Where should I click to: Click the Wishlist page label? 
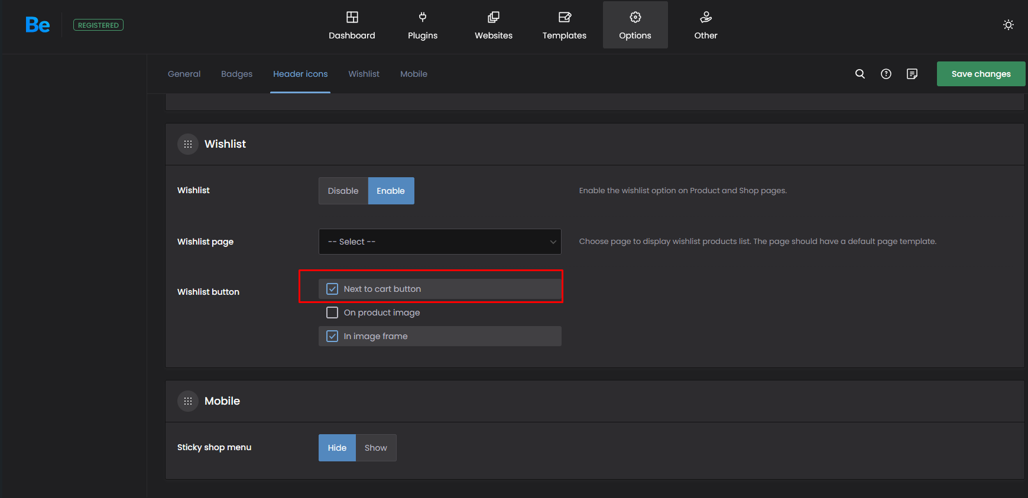[x=205, y=242]
